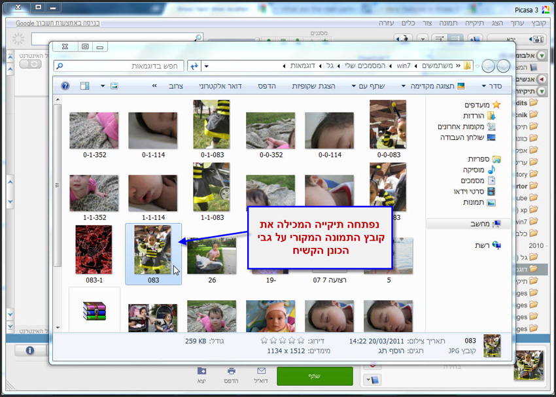Click win7 in the address breadcrumb
Screen dimensions: 556x397
[404, 66]
